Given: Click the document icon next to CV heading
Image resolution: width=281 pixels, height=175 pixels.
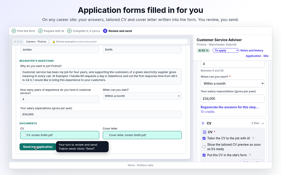Looking at the screenshot, I should tap(205, 132).
